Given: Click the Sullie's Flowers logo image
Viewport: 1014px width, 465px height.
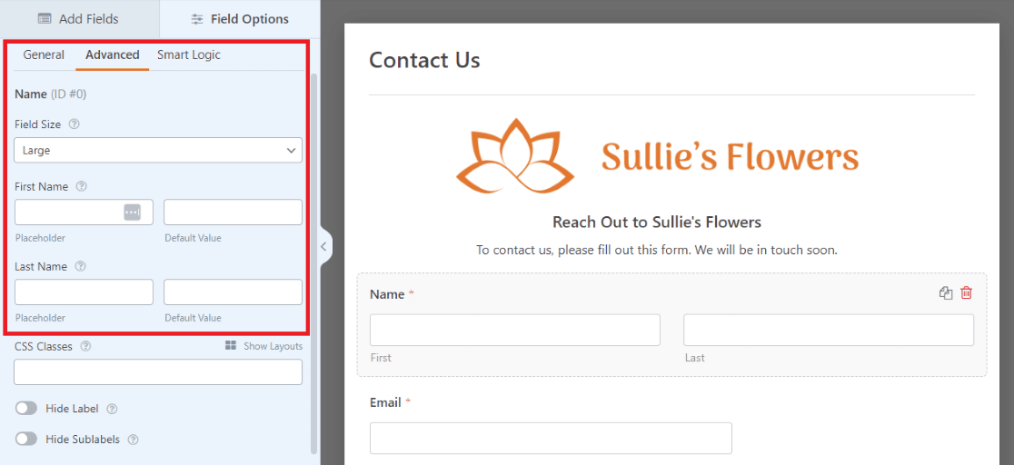Looking at the screenshot, I should [657, 157].
